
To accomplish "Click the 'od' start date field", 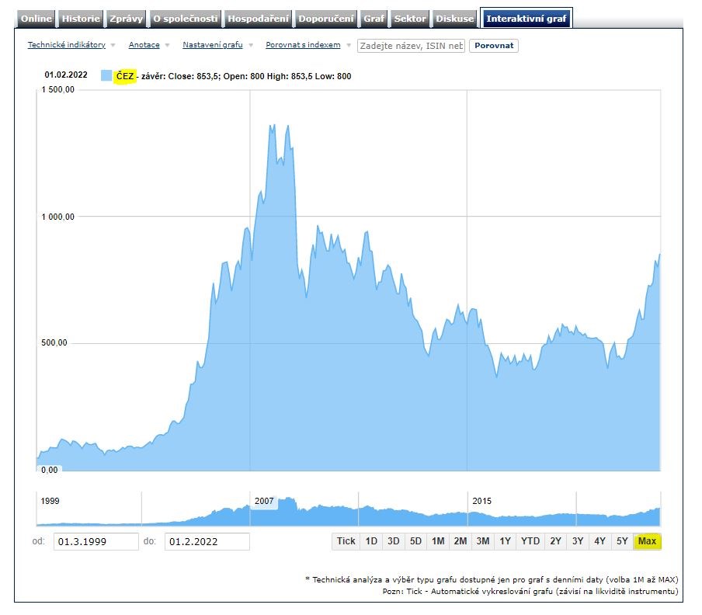I will [96, 541].
